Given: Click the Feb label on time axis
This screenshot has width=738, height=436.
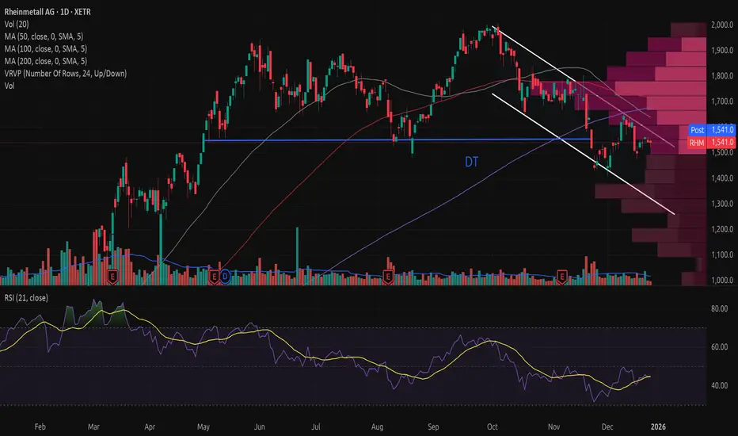Looking at the screenshot, I should click(x=40, y=426).
